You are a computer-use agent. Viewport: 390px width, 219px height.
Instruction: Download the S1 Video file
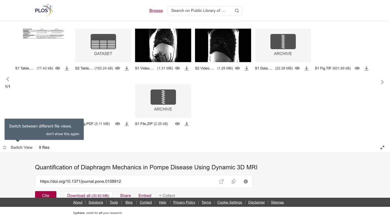click(x=187, y=68)
